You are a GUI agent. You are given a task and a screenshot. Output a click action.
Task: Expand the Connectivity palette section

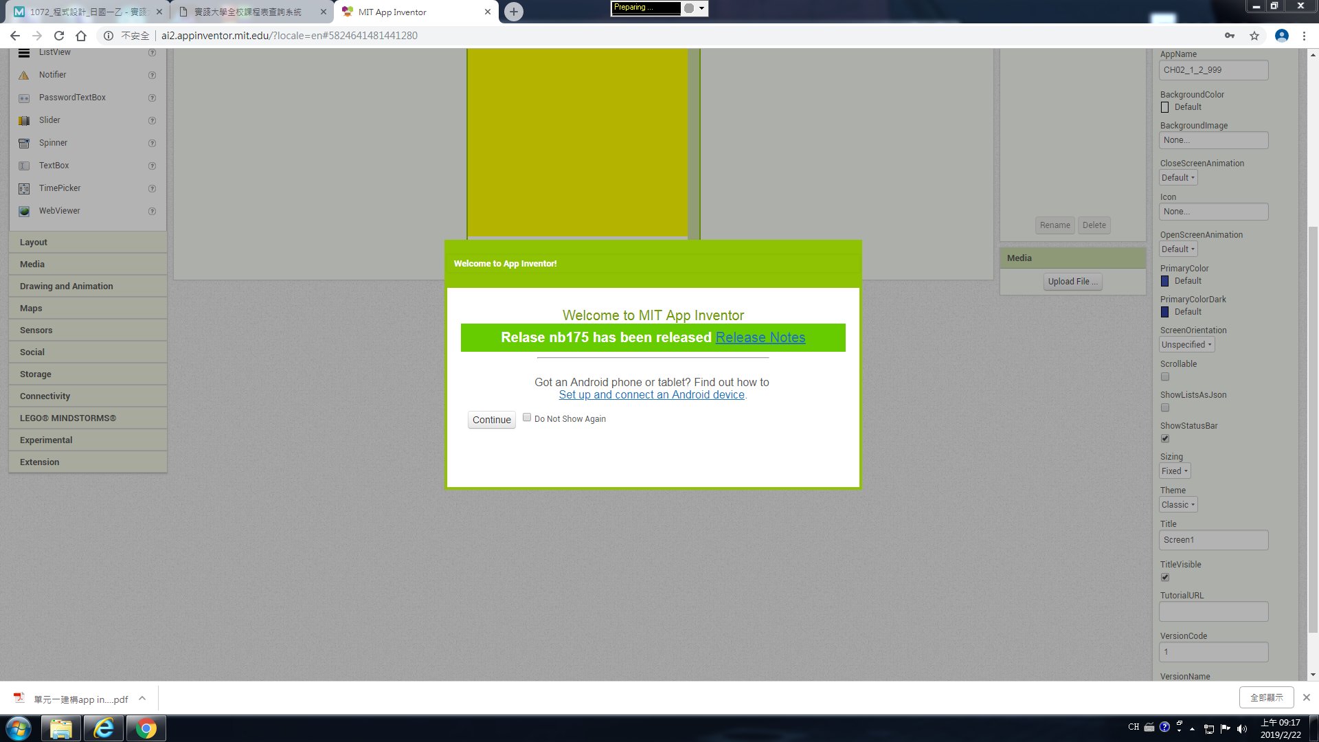tap(88, 396)
